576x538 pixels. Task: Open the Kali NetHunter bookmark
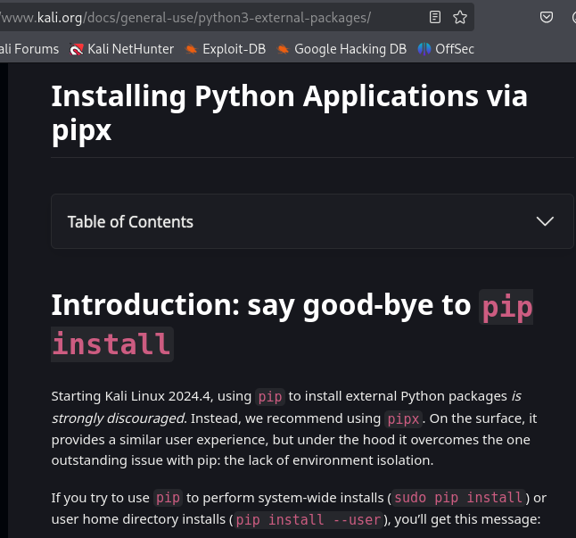121,49
